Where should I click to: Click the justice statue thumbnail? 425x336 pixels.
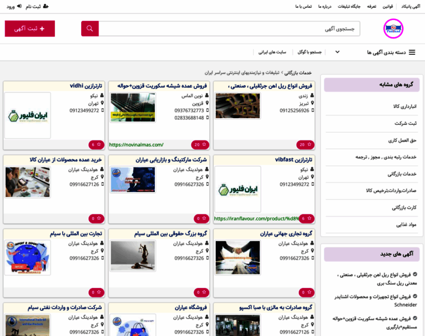point(133,256)
